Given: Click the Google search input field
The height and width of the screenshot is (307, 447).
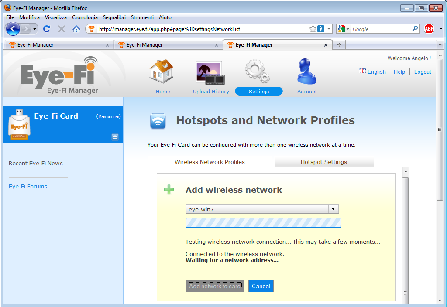Looking at the screenshot, I should coord(382,29).
